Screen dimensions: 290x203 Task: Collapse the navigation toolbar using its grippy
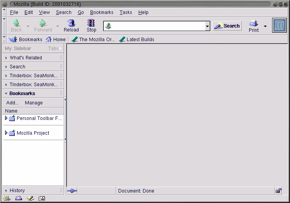tap(4, 26)
